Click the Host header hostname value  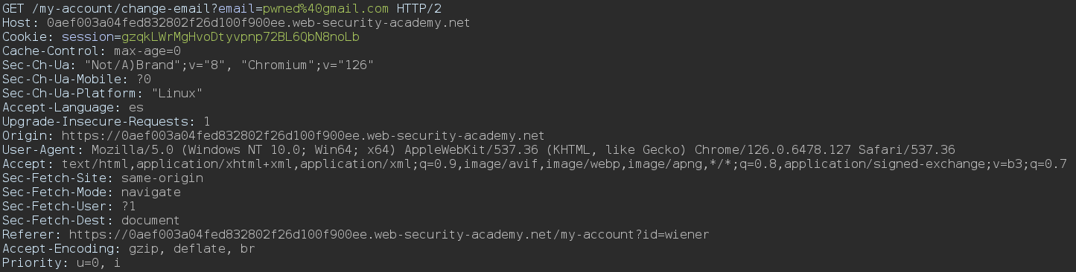click(258, 23)
